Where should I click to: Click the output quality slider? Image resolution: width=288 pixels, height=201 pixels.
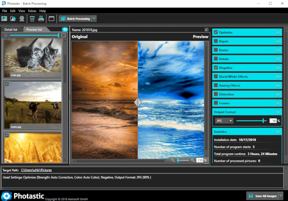click(251, 121)
